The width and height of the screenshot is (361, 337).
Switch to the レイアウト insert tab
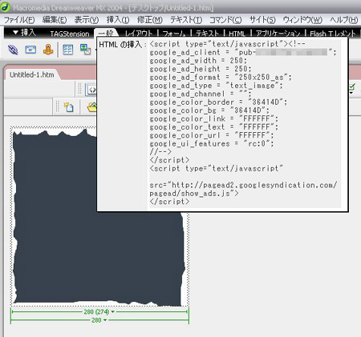(139, 34)
